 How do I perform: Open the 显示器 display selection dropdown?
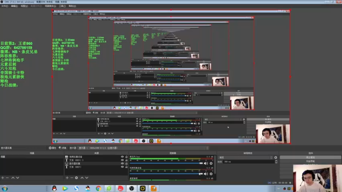coord(144,148)
